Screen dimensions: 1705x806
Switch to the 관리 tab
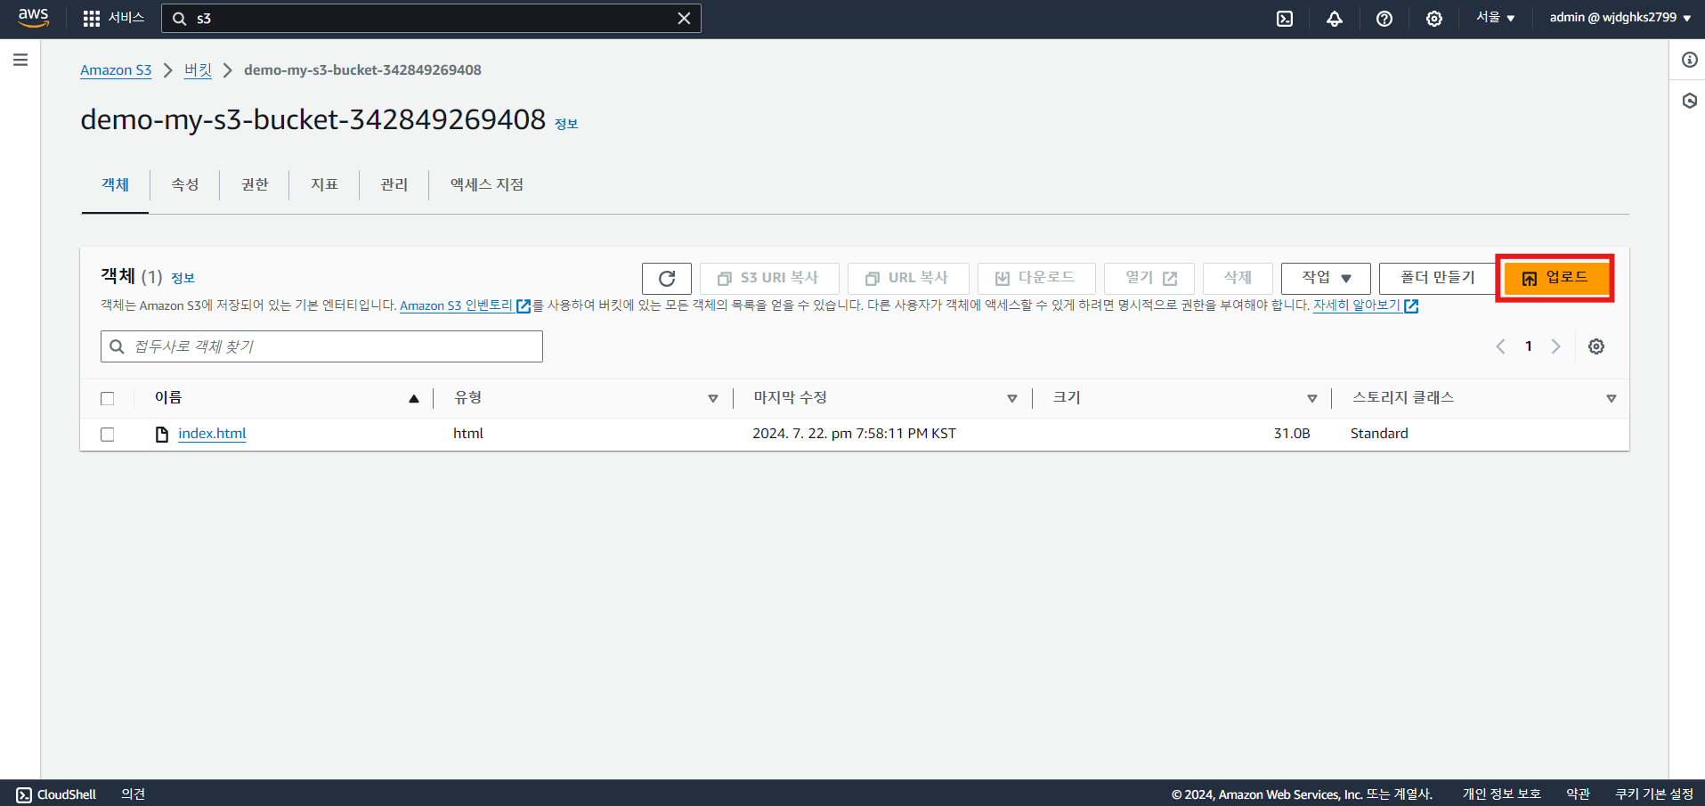click(x=394, y=184)
